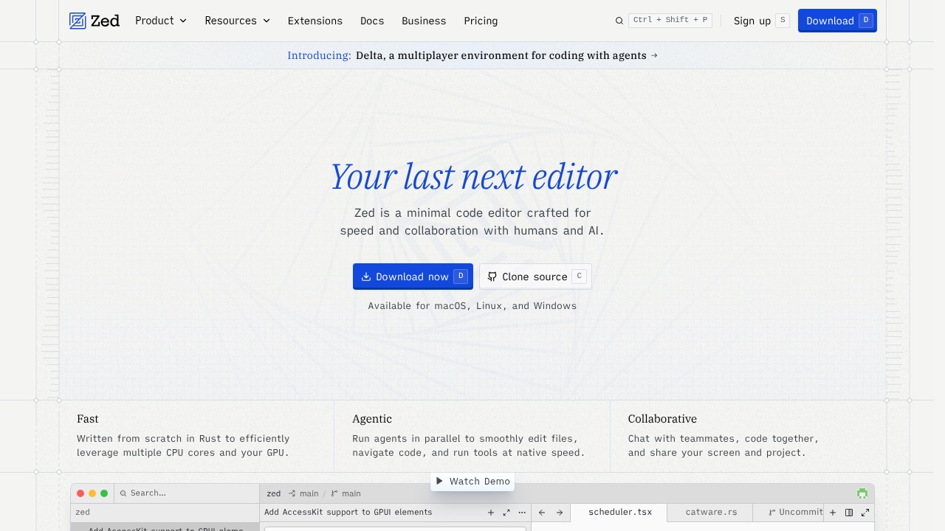Screen dimensions: 945x531
Task: Open the Pricing page
Action: [481, 21]
